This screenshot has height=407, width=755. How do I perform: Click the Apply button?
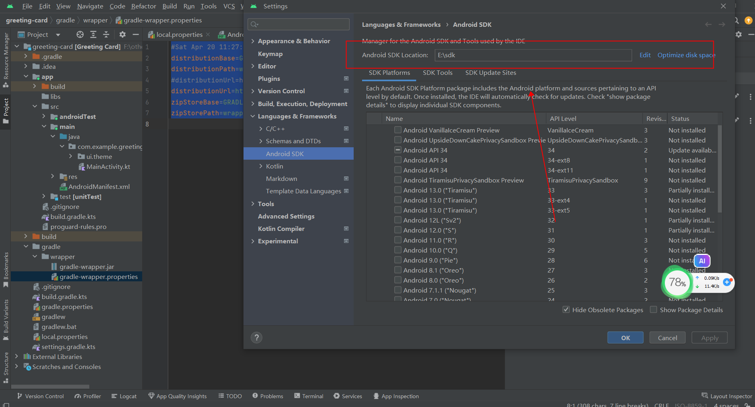(709, 338)
